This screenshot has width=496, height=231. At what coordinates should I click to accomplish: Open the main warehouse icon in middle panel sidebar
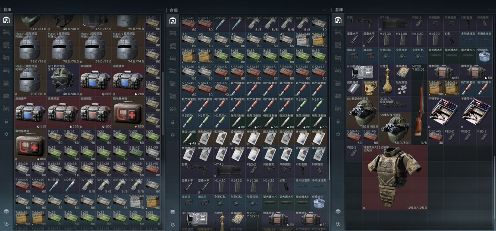click(173, 21)
